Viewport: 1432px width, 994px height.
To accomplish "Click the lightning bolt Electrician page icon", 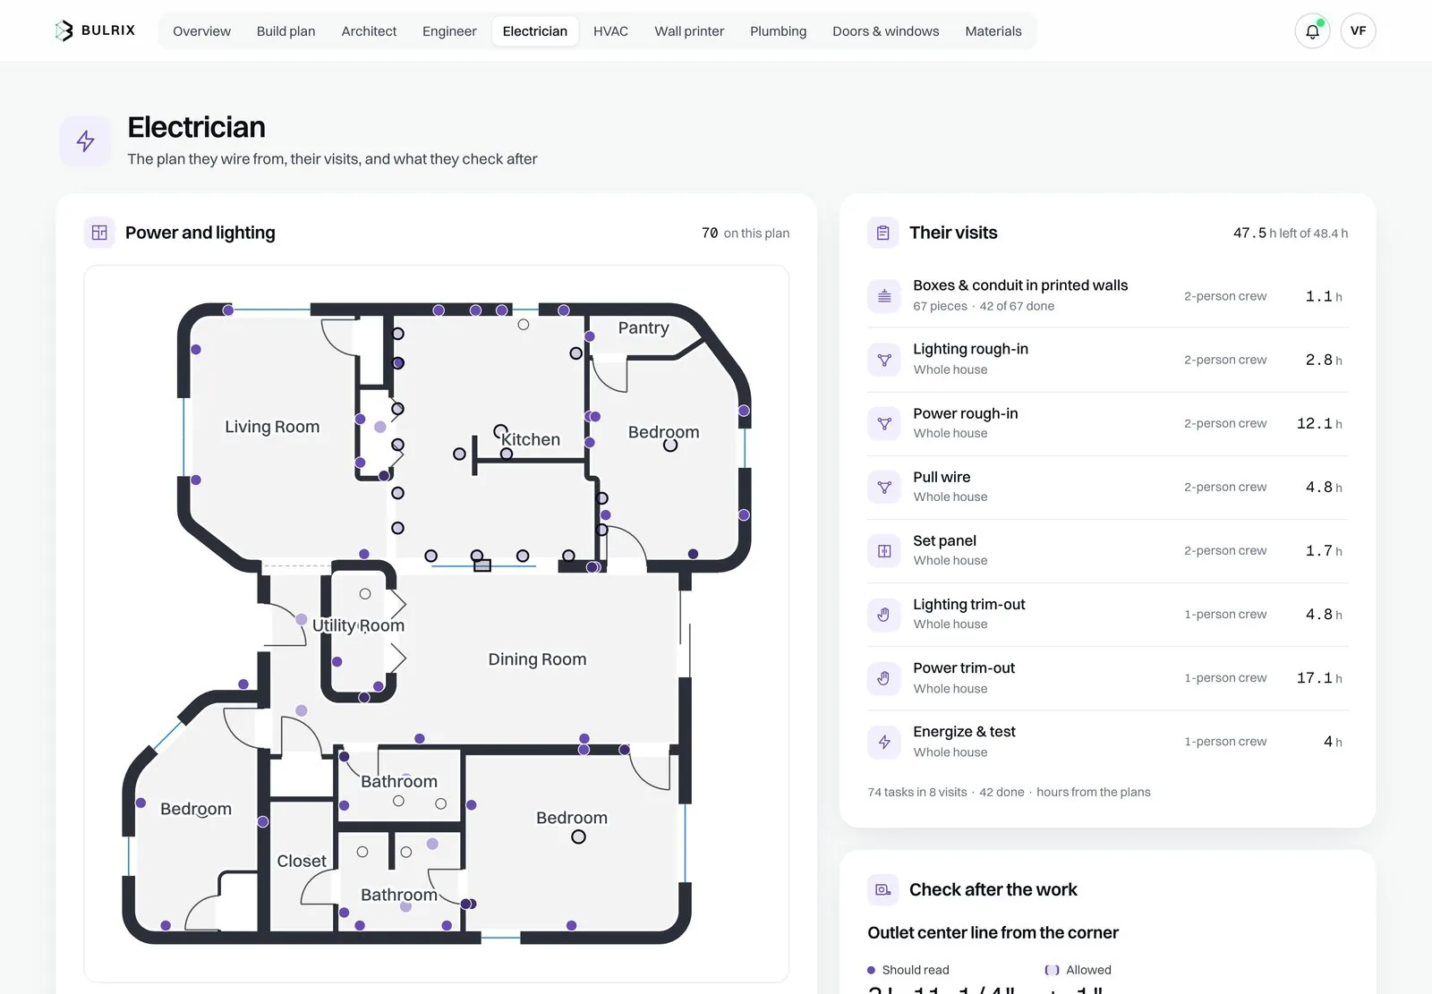I will 86,141.
